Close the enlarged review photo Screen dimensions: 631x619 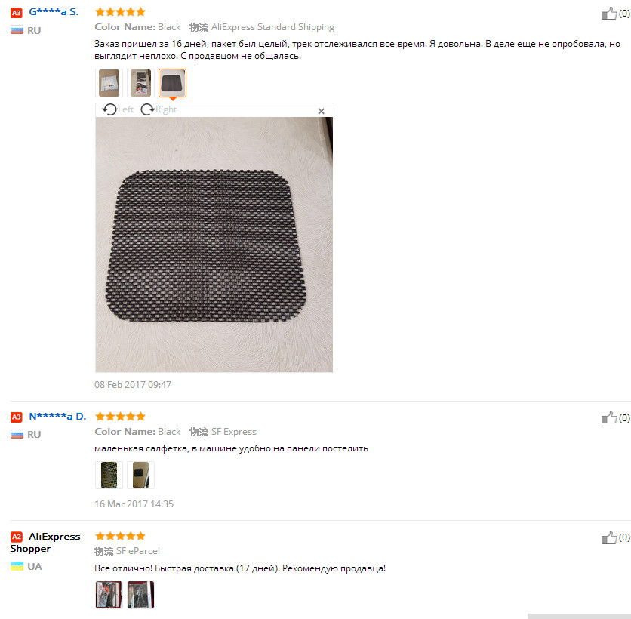(322, 111)
